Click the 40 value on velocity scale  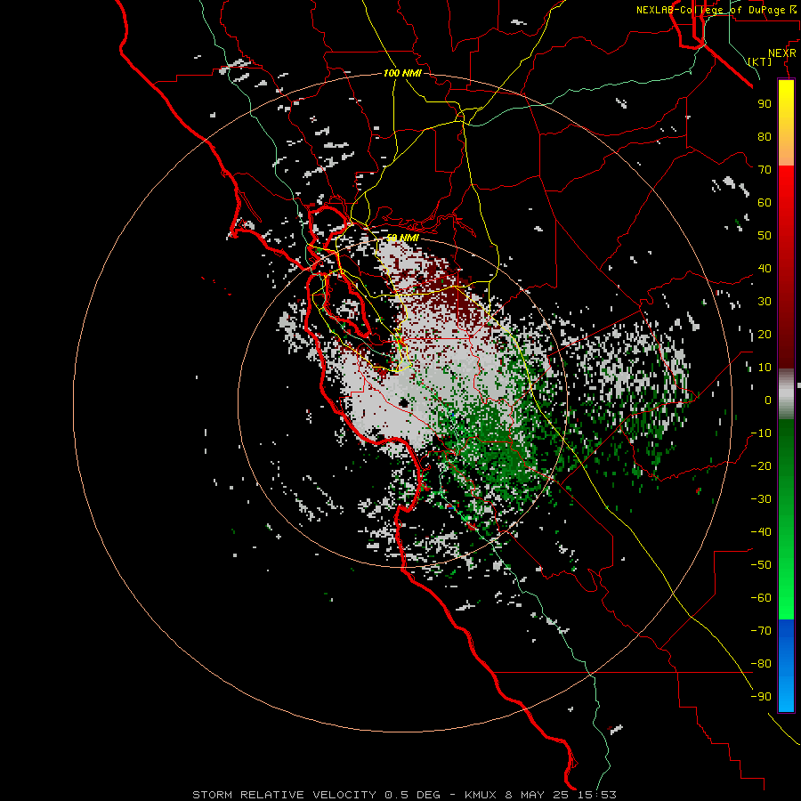[x=765, y=269]
